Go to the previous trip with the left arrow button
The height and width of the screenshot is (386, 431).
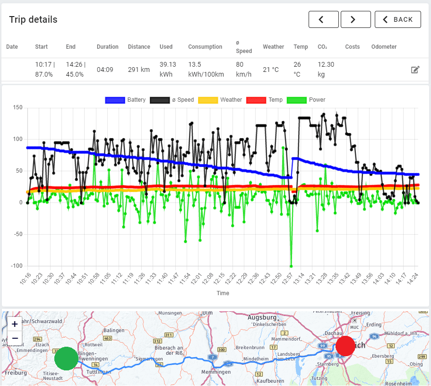[x=324, y=19]
